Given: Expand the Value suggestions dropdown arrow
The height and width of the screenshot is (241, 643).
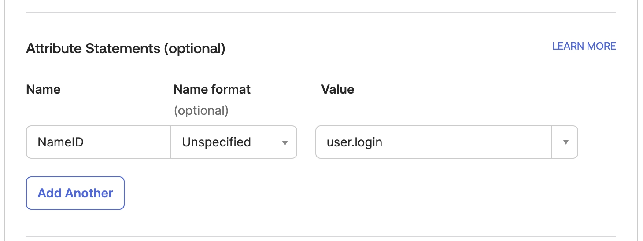Looking at the screenshot, I should tap(565, 142).
